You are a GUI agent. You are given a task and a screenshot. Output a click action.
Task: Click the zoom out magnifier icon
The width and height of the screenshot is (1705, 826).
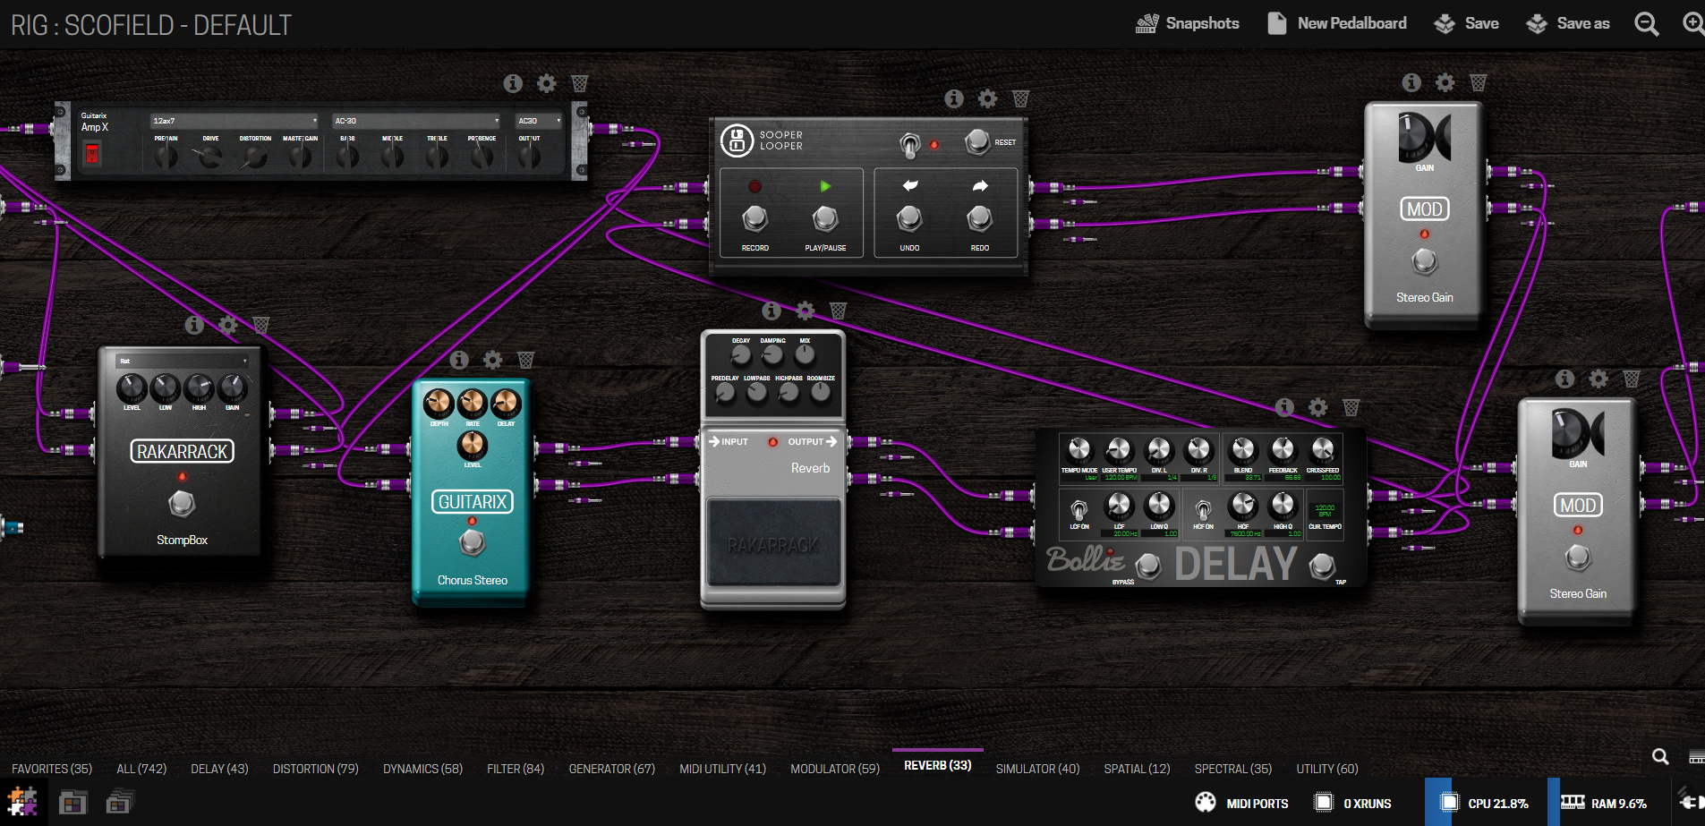pyautogui.click(x=1647, y=24)
